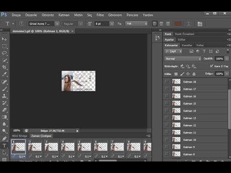Switch to the Mini Bridge tab
Image resolution: width=231 pixels, height=173 pixels.
click(x=20, y=136)
